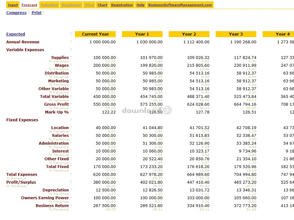
Task: Open the Input tab
Action: (x=13, y=5)
